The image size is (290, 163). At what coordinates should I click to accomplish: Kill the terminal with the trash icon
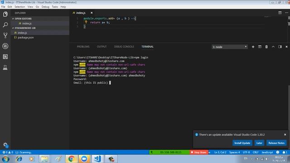(x=266, y=47)
